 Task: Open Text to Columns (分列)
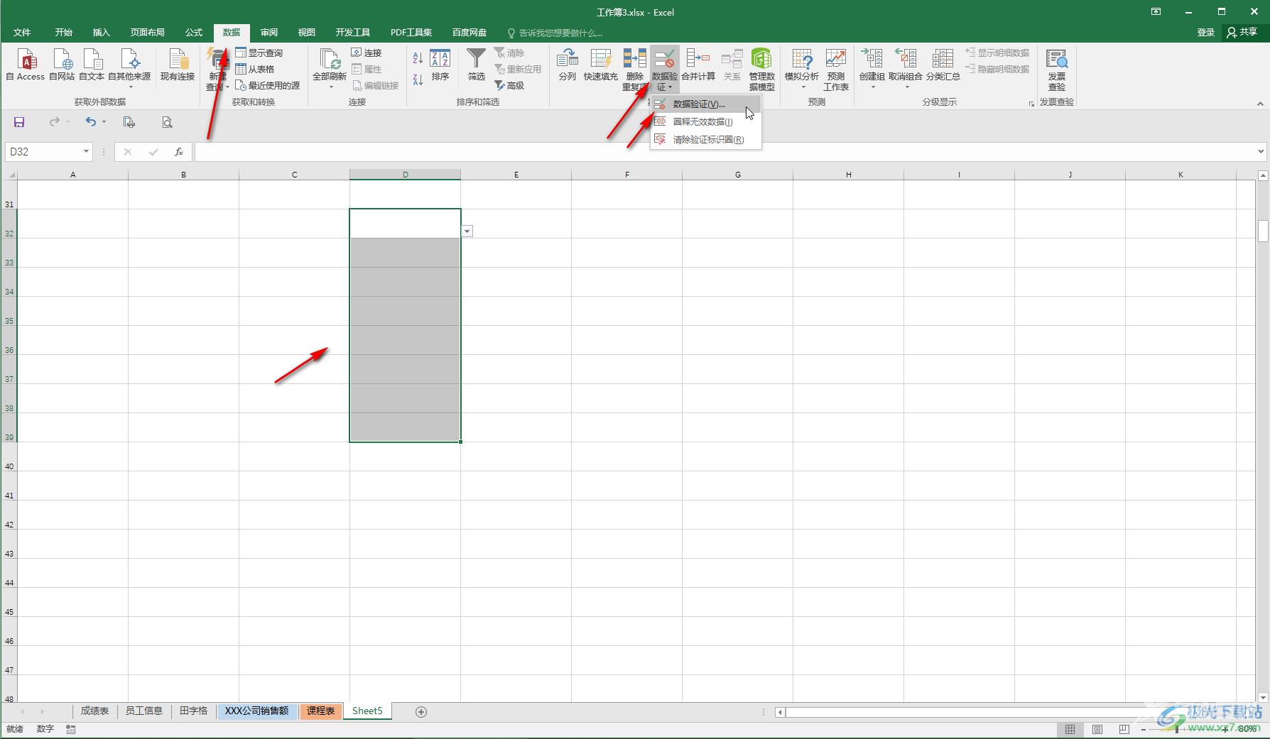click(567, 65)
